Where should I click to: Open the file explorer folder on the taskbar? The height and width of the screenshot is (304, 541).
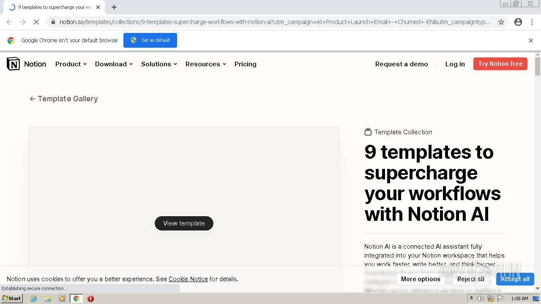48,299
